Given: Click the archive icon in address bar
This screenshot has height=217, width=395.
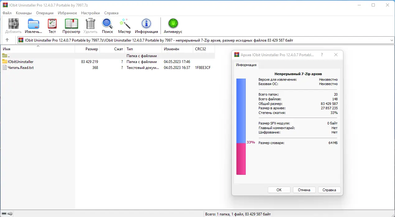Looking at the screenshot, I should pyautogui.click(x=21, y=40).
